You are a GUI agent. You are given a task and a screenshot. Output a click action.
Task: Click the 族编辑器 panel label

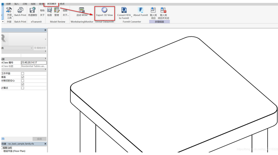(159, 22)
